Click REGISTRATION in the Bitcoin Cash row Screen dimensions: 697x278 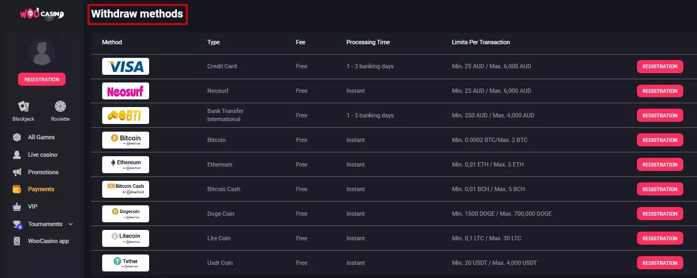660,189
